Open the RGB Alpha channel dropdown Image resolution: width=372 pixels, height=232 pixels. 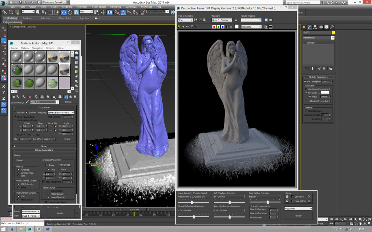point(251,27)
